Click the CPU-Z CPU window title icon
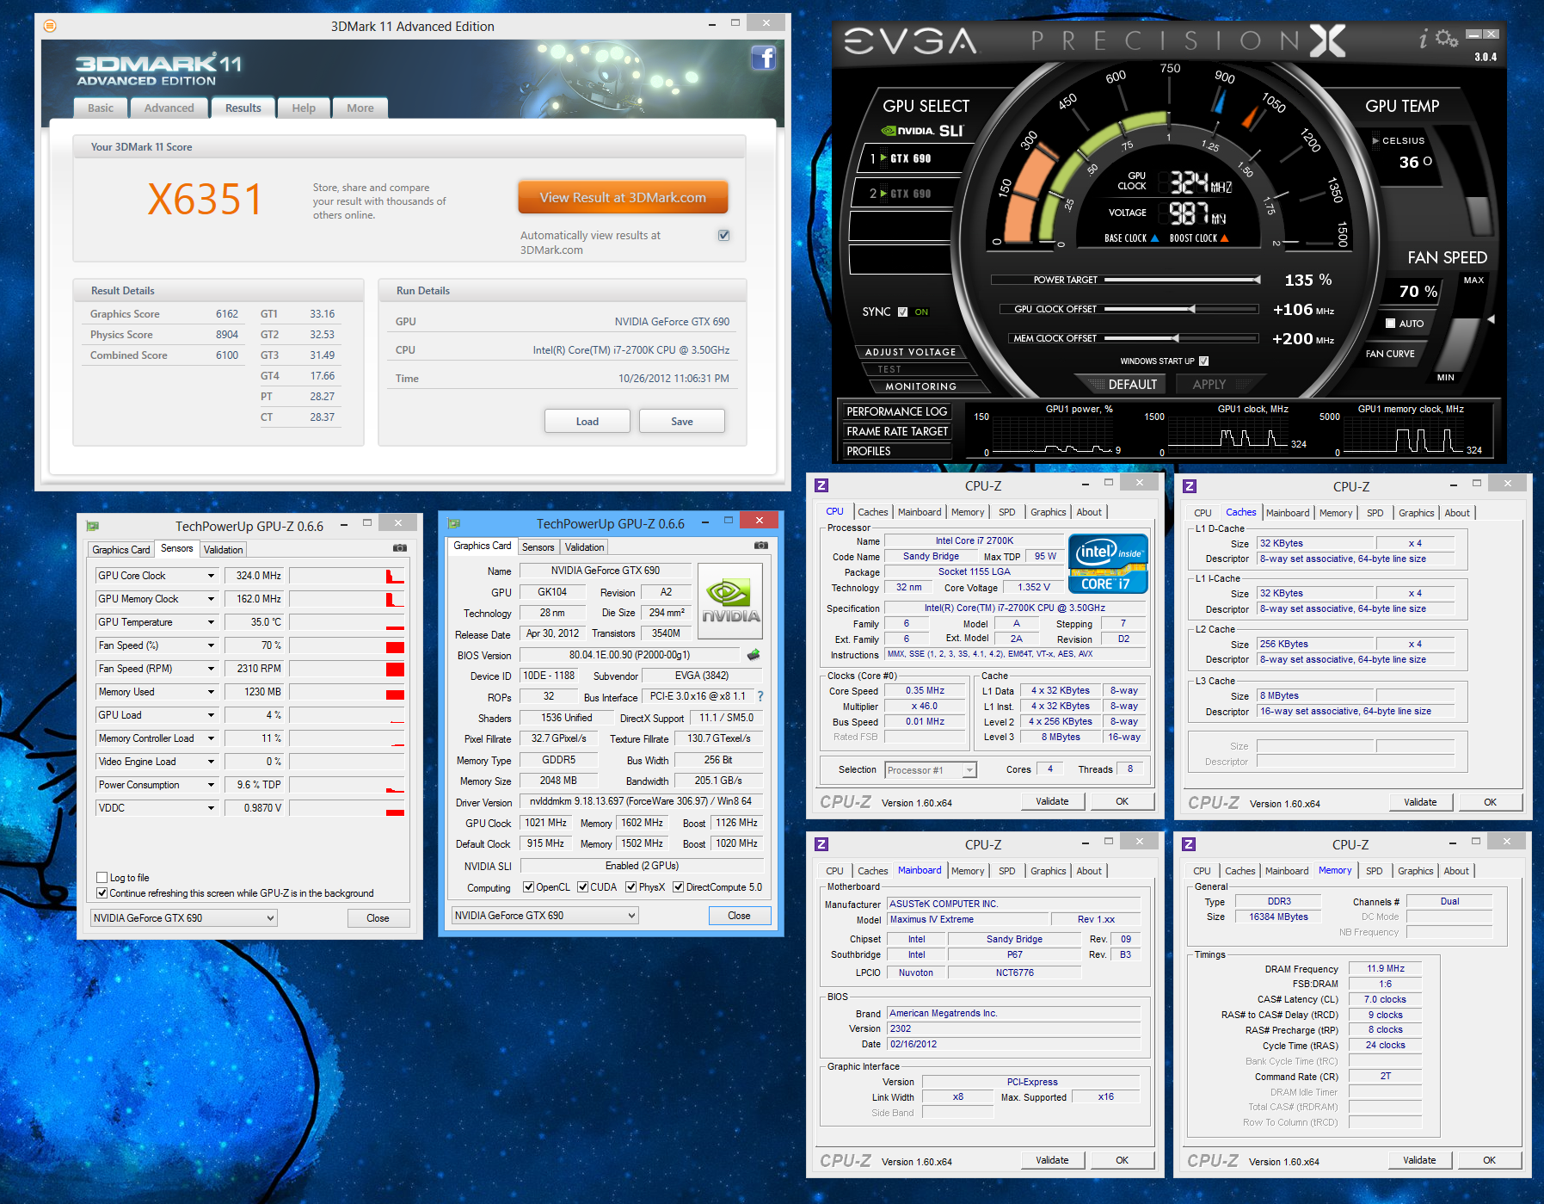The height and width of the screenshot is (1204, 1544). point(821,485)
